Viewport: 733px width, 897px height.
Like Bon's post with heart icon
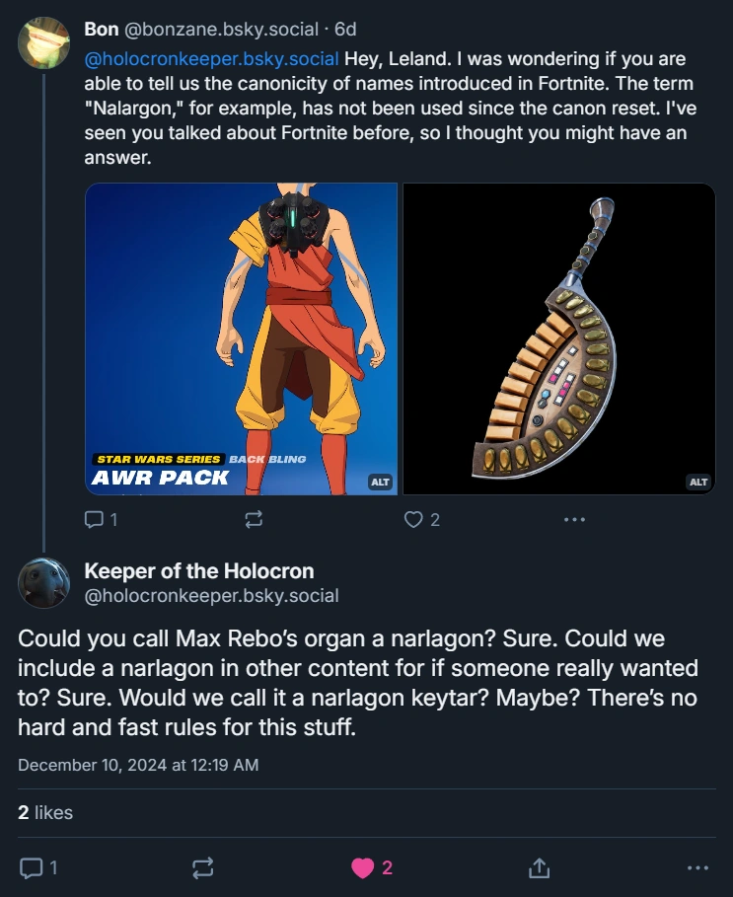(x=415, y=519)
